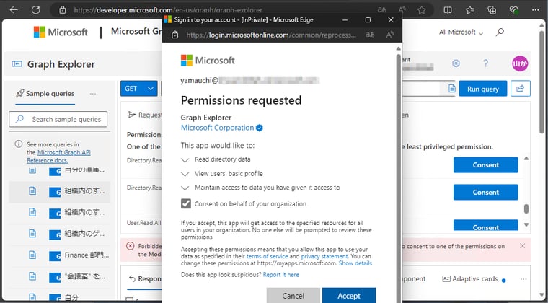
Task: Click the verified badge next to Microsoft Corporation
Action: coord(259,128)
